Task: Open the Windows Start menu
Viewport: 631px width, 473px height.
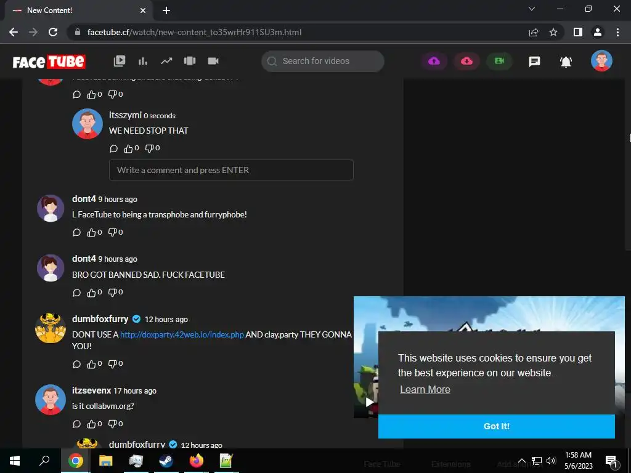Action: pyautogui.click(x=15, y=461)
